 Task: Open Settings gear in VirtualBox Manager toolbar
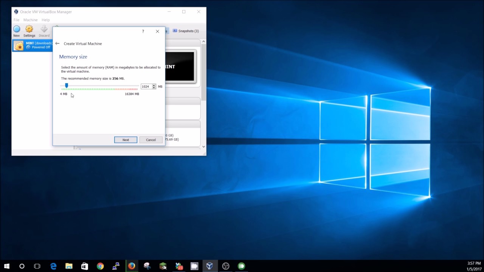pos(29,29)
